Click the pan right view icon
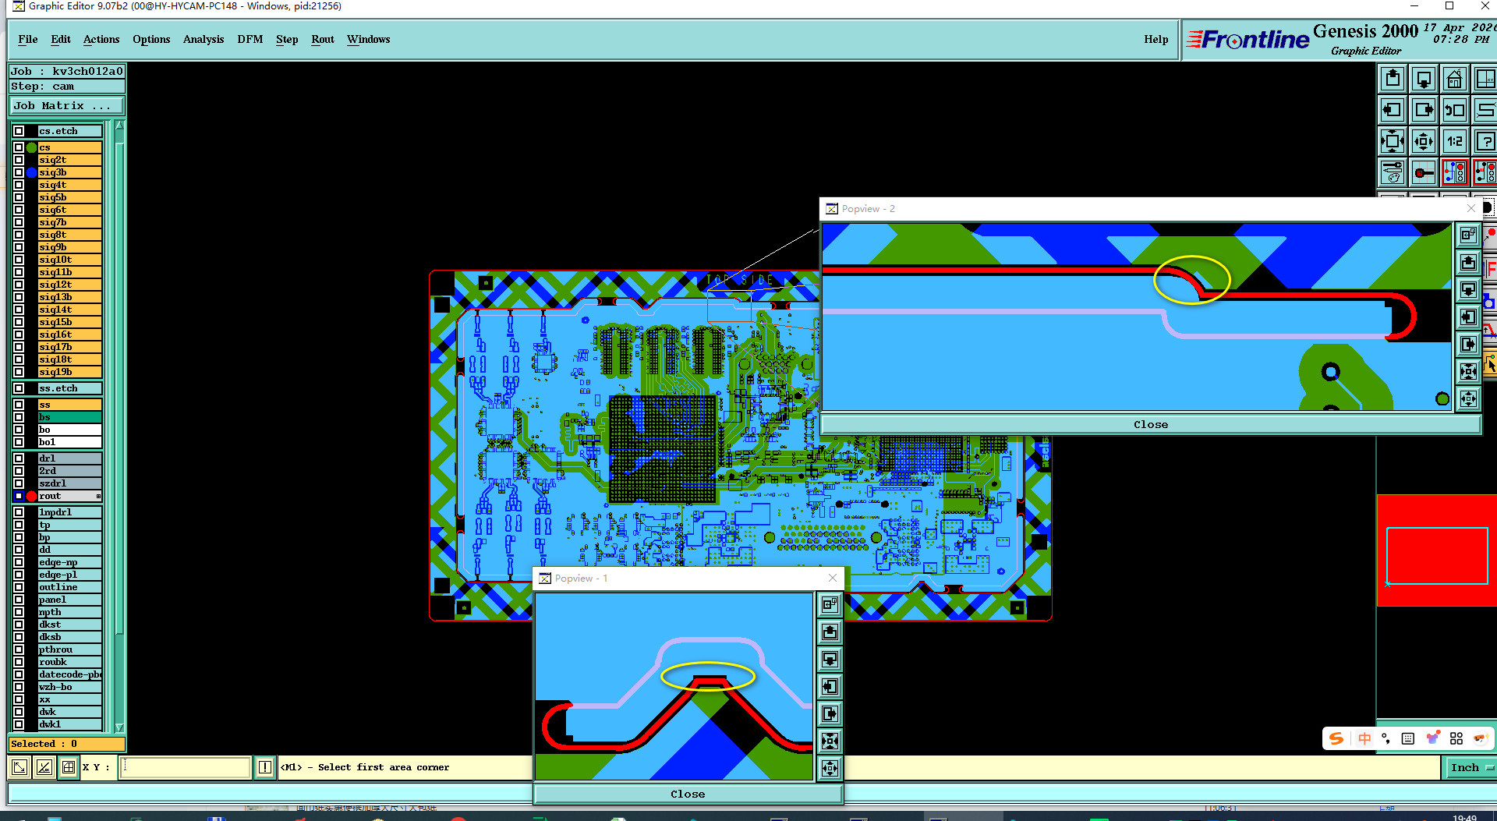The image size is (1497, 821). 1424,110
